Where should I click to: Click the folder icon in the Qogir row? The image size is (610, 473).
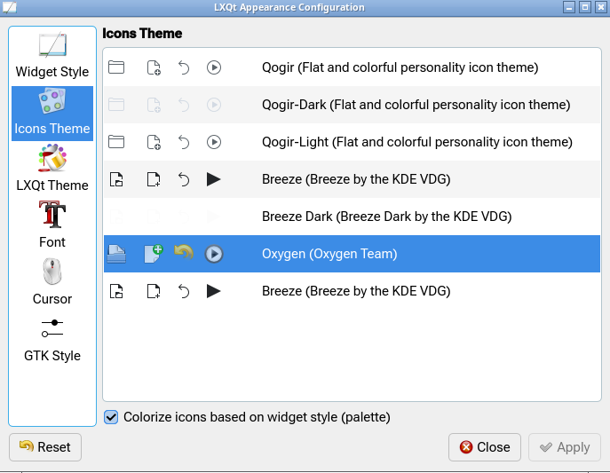tap(116, 67)
